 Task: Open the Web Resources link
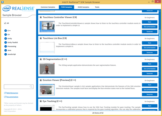pyautogui.click(x=12, y=93)
